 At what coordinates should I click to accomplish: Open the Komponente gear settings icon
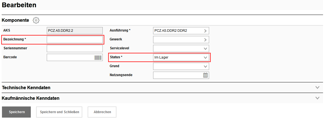click(x=36, y=20)
